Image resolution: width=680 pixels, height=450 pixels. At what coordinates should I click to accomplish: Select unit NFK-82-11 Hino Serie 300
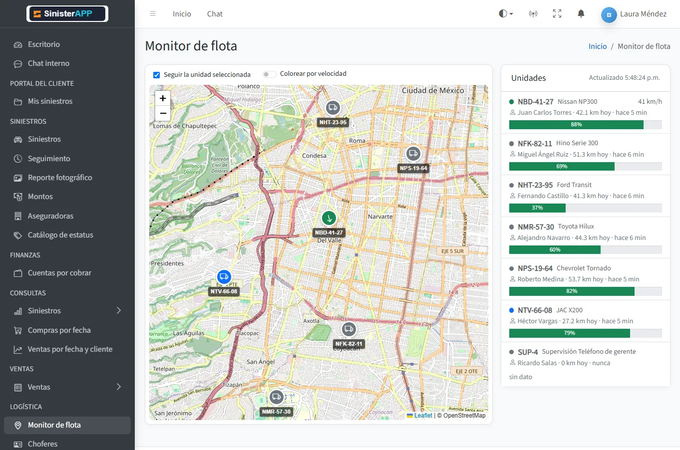pos(586,154)
